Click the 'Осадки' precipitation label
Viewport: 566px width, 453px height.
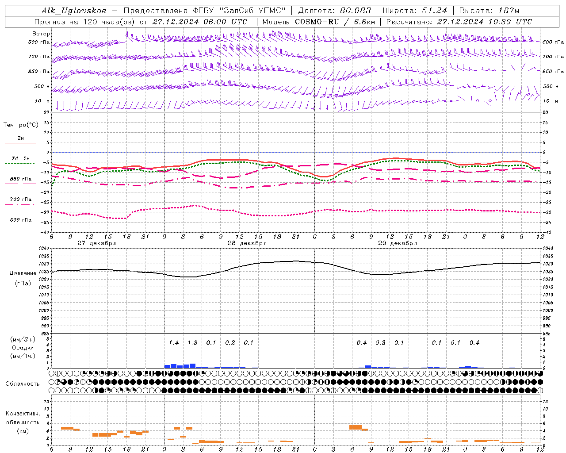tap(23, 348)
